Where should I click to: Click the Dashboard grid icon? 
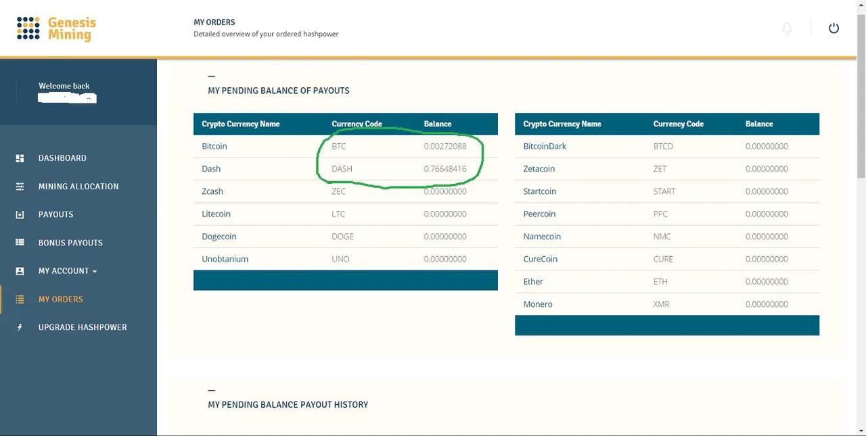(x=20, y=158)
